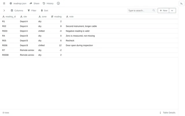This screenshot has height=116, width=185.
Task: Click Remote annex site in row R0008
Action: coord(27,55)
